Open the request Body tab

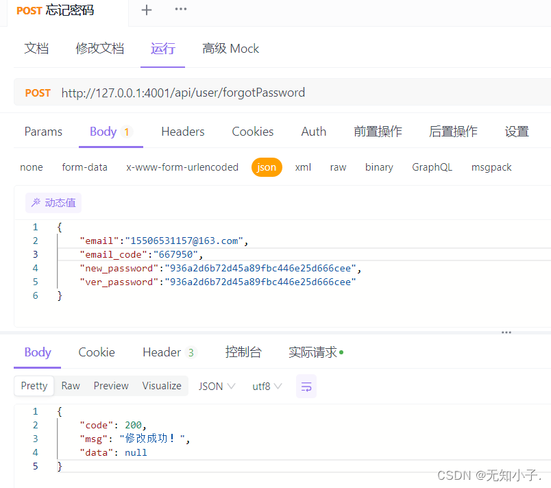[111, 132]
